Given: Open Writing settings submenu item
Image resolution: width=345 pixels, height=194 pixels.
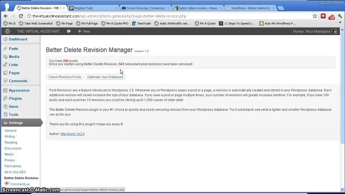Looking at the screenshot, I should (x=10, y=136).
